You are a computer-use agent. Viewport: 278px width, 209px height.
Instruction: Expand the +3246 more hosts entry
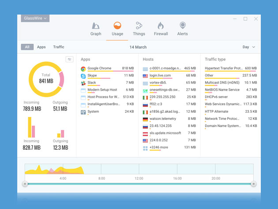tap(159, 147)
